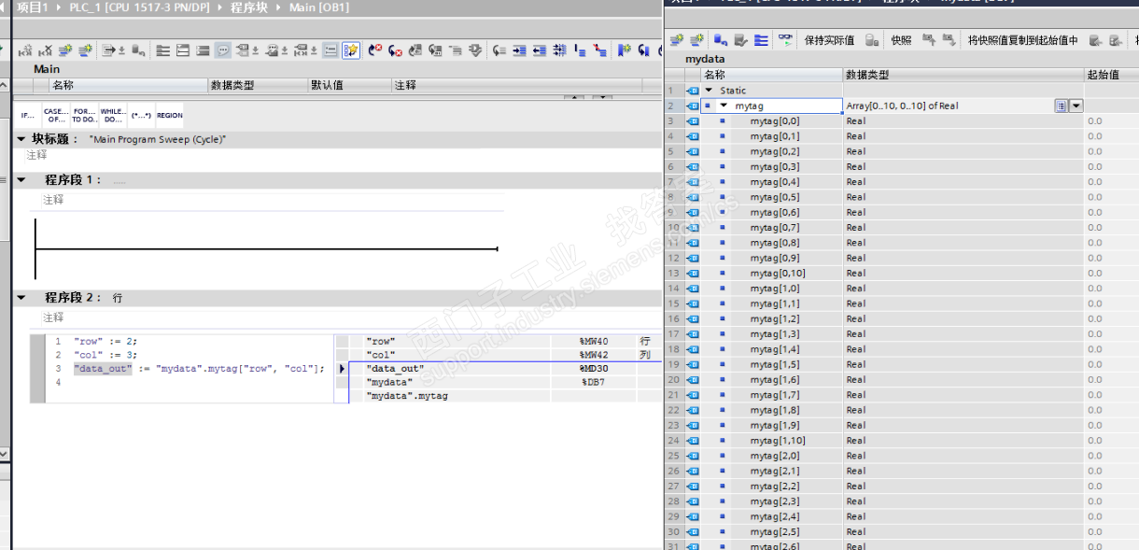Collapse 程序段 2 network
Screen dimensions: 1139x550
(21, 298)
